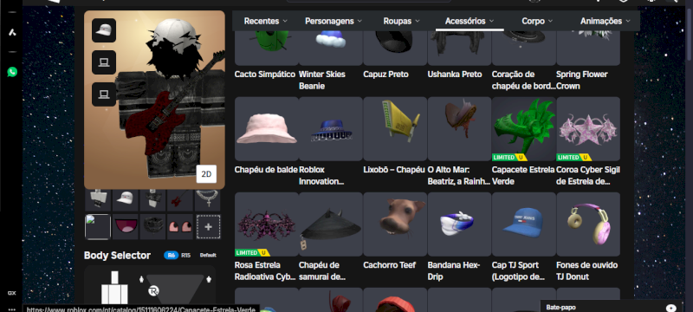Click the Cachorro Teef dog head image
The height and width of the screenshot is (312, 693).
395,224
